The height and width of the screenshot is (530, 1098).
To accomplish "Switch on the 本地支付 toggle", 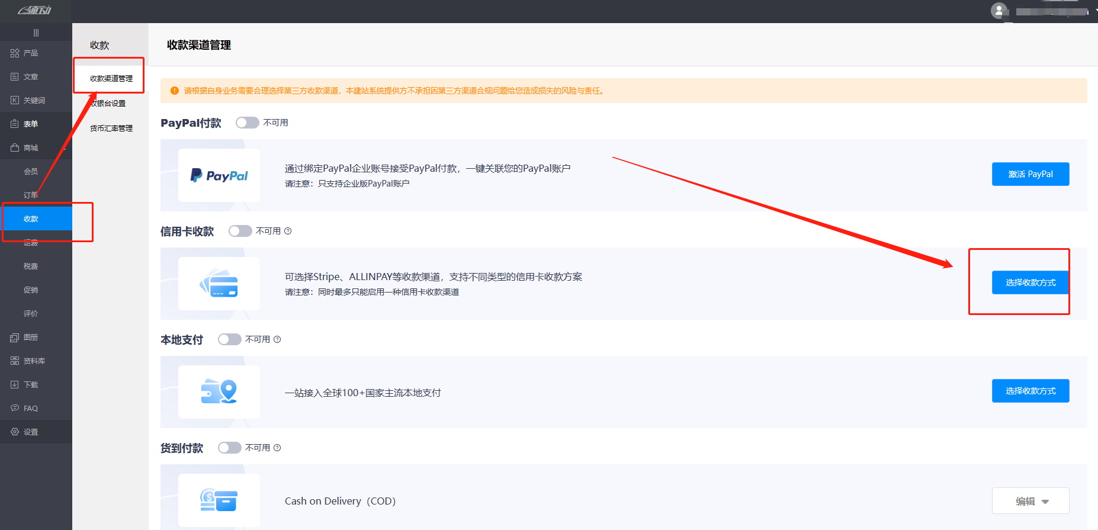I will point(229,339).
